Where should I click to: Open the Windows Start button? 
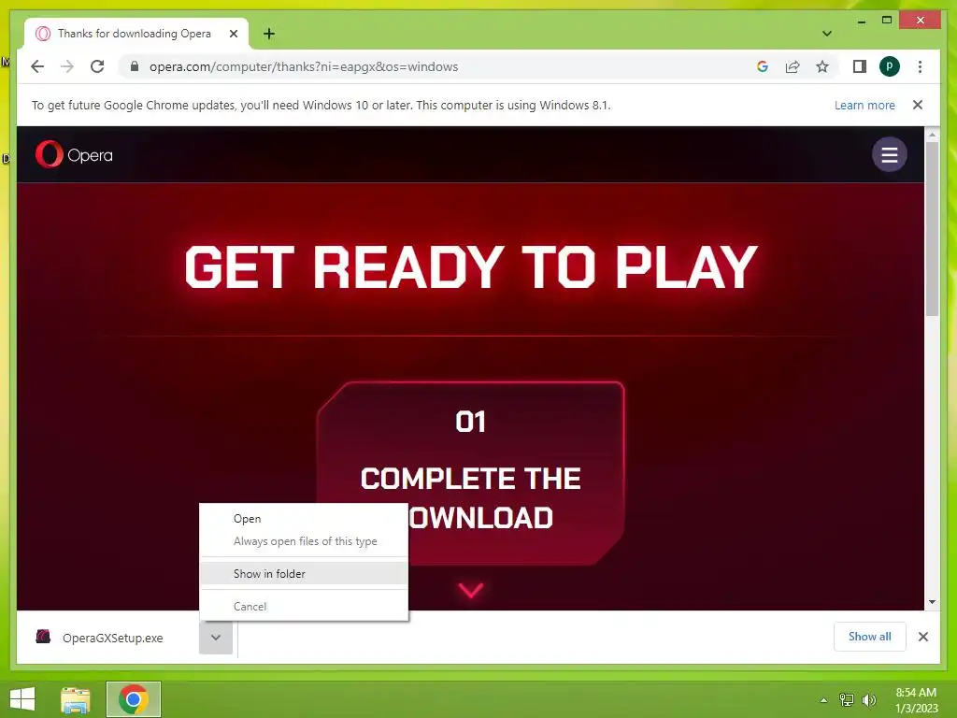22,699
